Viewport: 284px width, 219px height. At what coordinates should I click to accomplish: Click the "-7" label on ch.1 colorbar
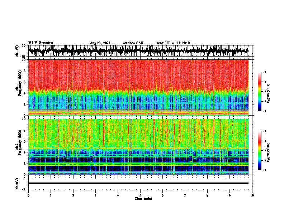(x=264, y=111)
